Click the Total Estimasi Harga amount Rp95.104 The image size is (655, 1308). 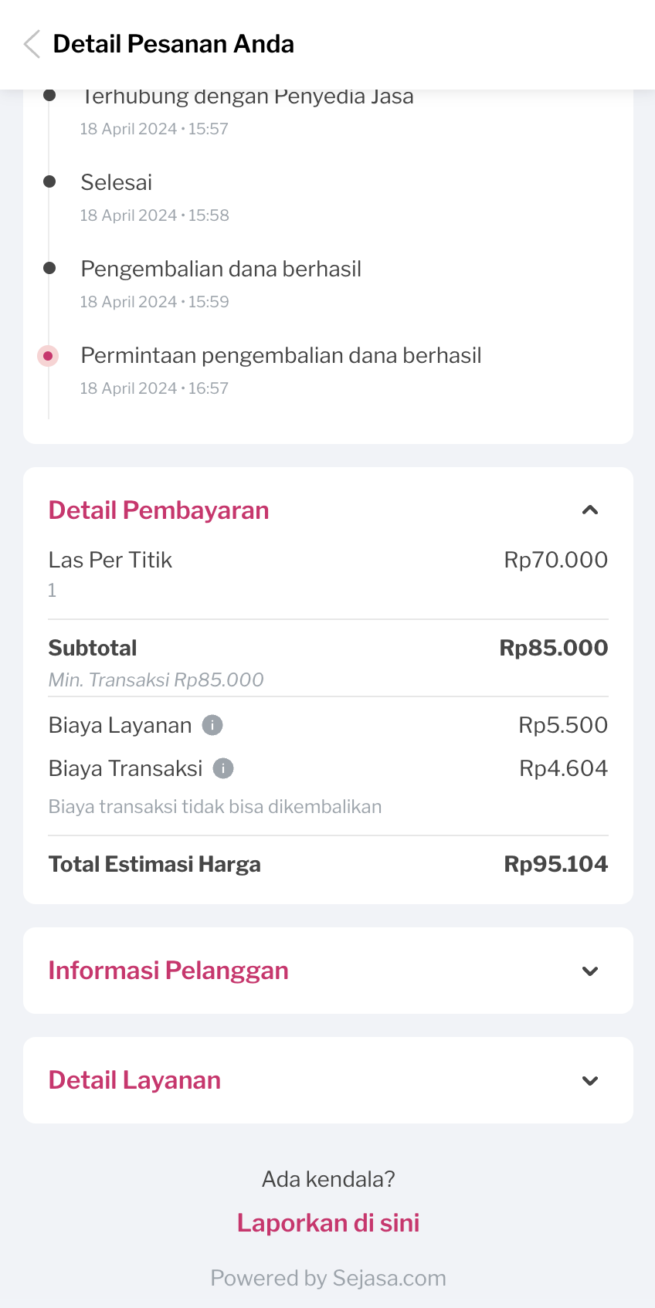coord(555,864)
